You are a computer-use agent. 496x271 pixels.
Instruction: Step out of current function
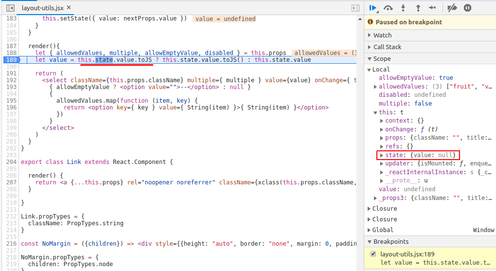(x=418, y=8)
